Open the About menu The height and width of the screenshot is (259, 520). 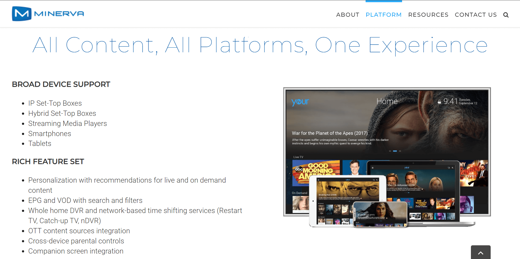[347, 15]
